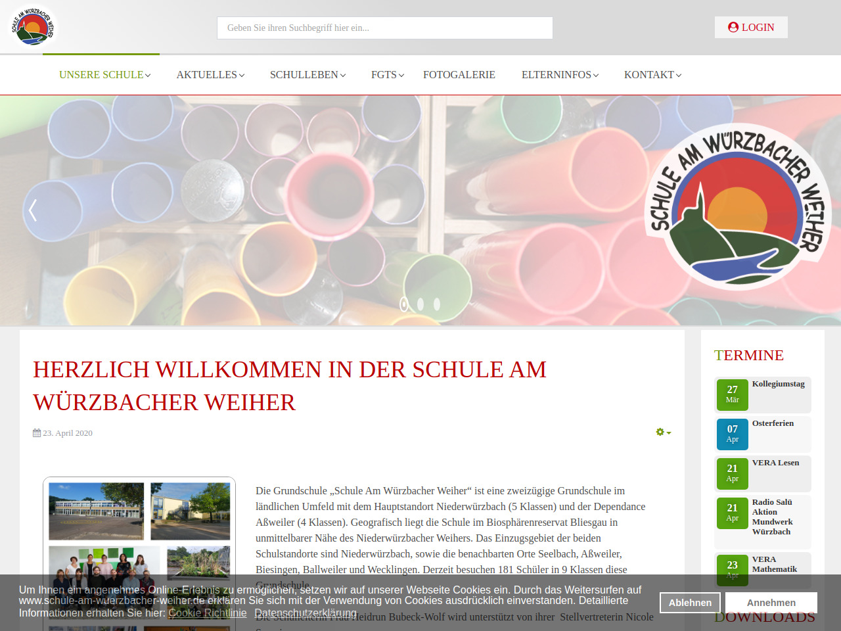The width and height of the screenshot is (841, 631).
Task: Click the 27 Mär green date badge
Action: point(732,394)
